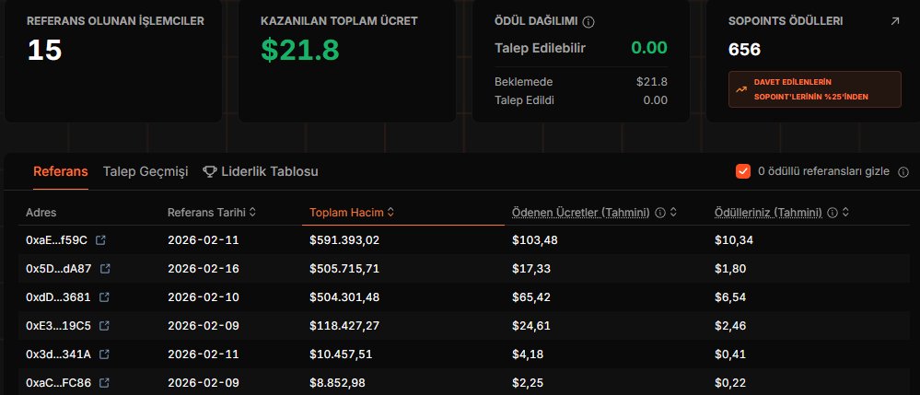Uncheck 0 ödüllü referansları gizle checkbox
Image resolution: width=920 pixels, height=395 pixels.
tap(743, 171)
